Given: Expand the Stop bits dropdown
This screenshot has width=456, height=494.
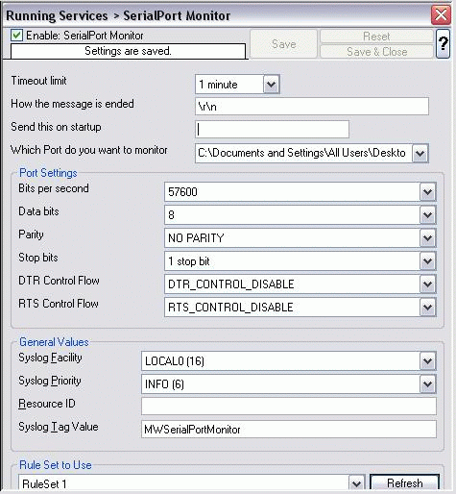Looking at the screenshot, I should (427, 261).
